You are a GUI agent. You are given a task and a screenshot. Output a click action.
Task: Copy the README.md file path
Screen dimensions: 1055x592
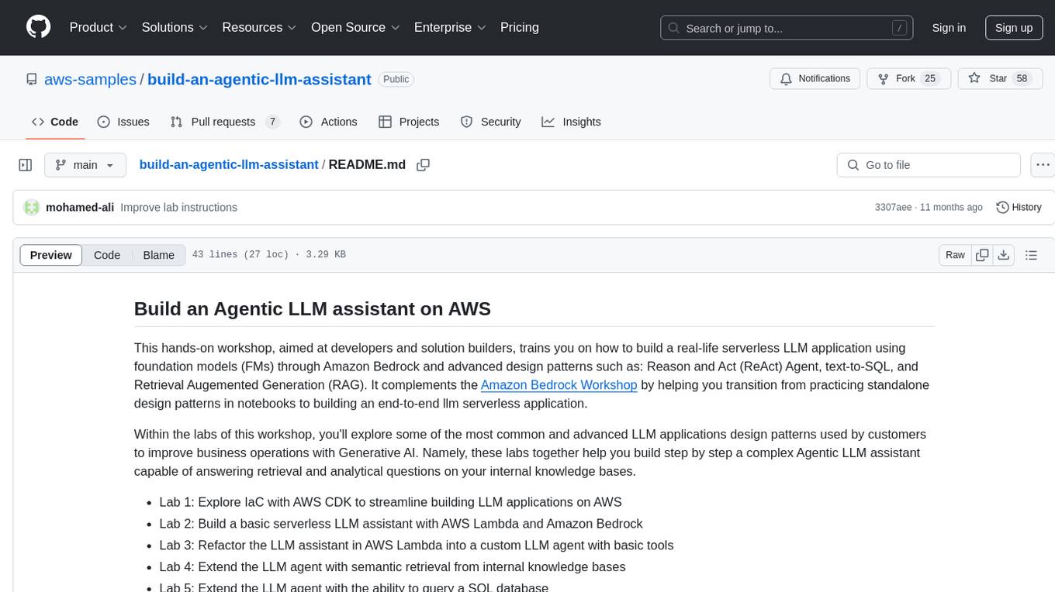click(423, 165)
